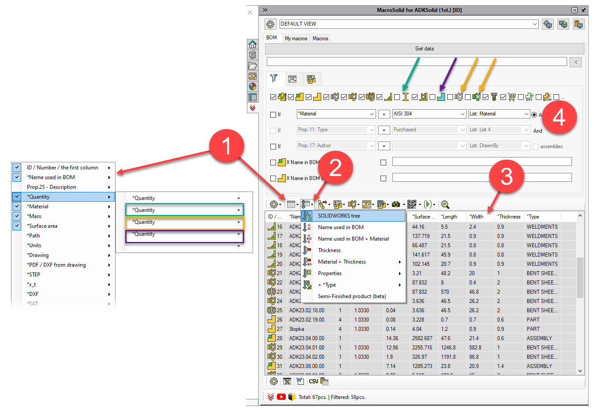Toggle the checkbox before the shopping cart icon

[x=503, y=97]
